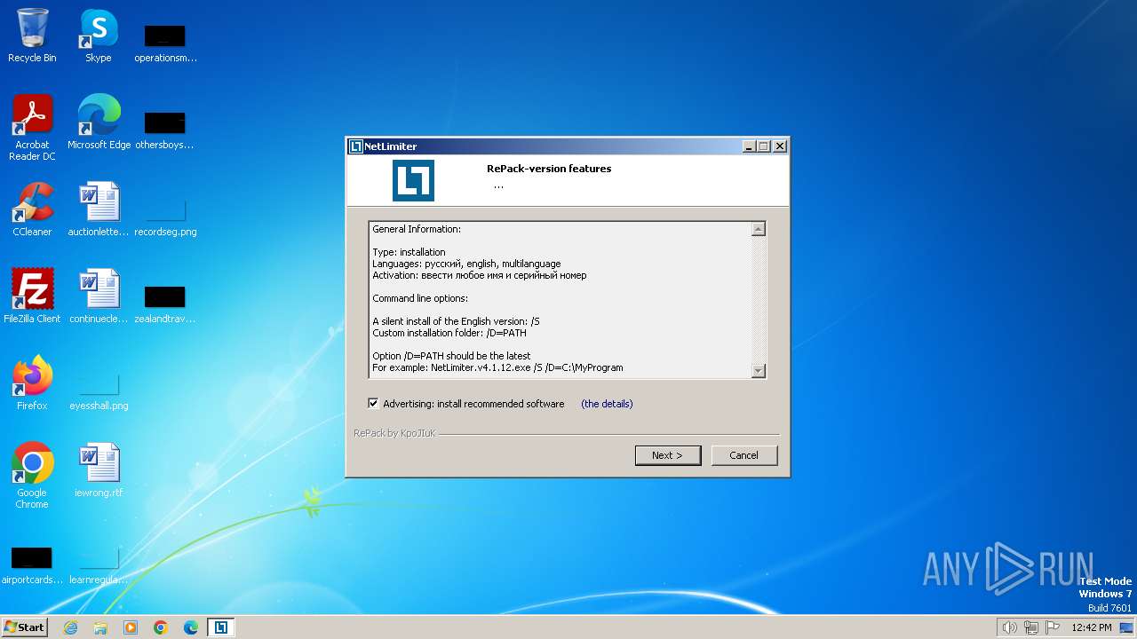
Task: Close the NetLimiter installer window
Action: [x=780, y=146]
